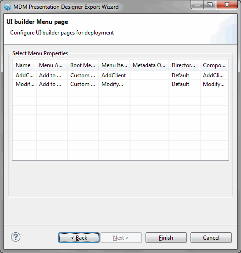Click 'Custom ...' in the Modif row

click(x=83, y=84)
